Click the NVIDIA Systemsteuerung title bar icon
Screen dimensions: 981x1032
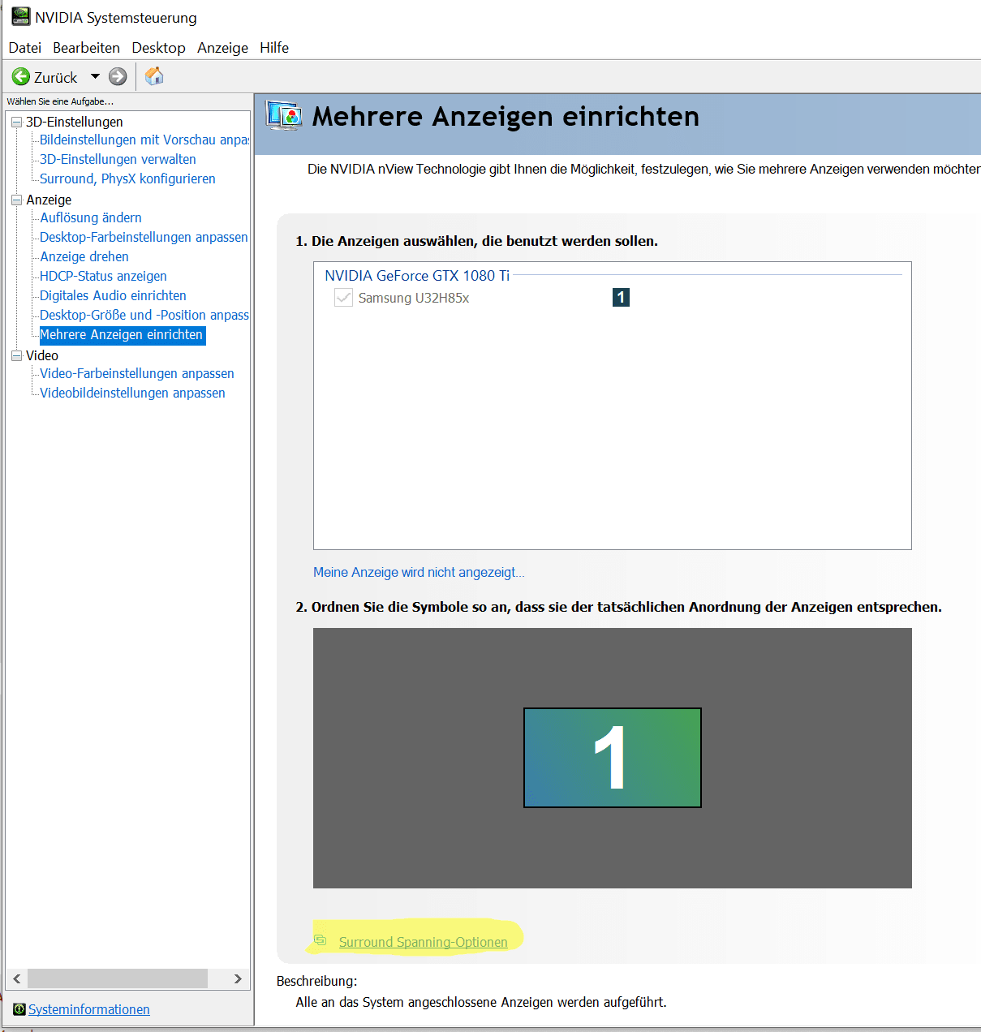point(20,16)
